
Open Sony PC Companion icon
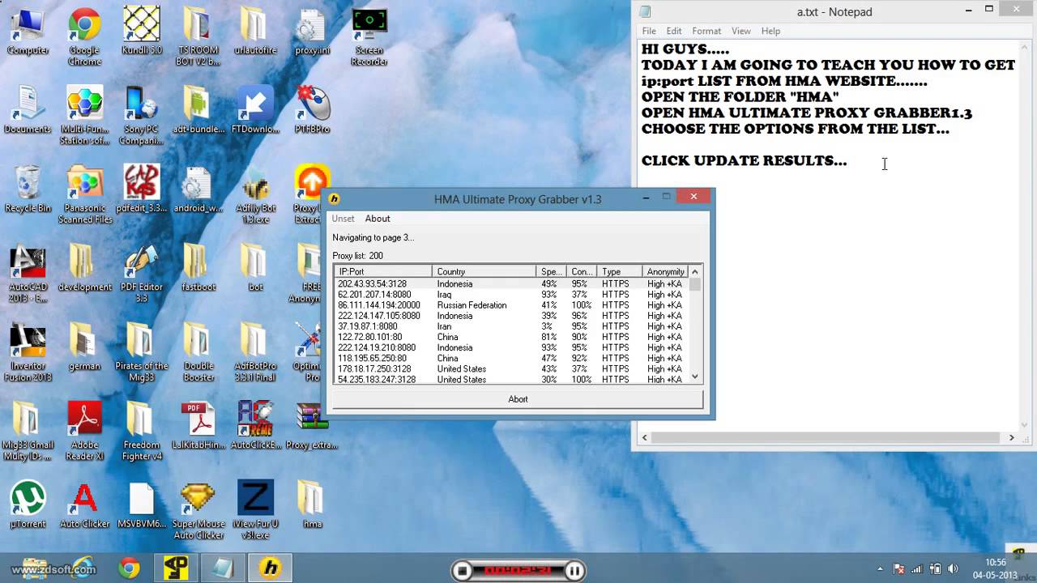coord(142,116)
